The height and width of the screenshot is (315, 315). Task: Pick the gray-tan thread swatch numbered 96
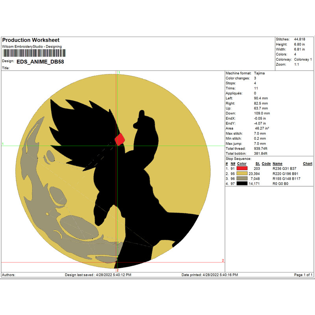click(243, 178)
